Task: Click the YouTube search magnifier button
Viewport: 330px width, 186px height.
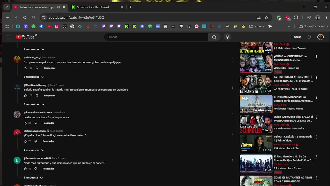Action: pyautogui.click(x=214, y=37)
